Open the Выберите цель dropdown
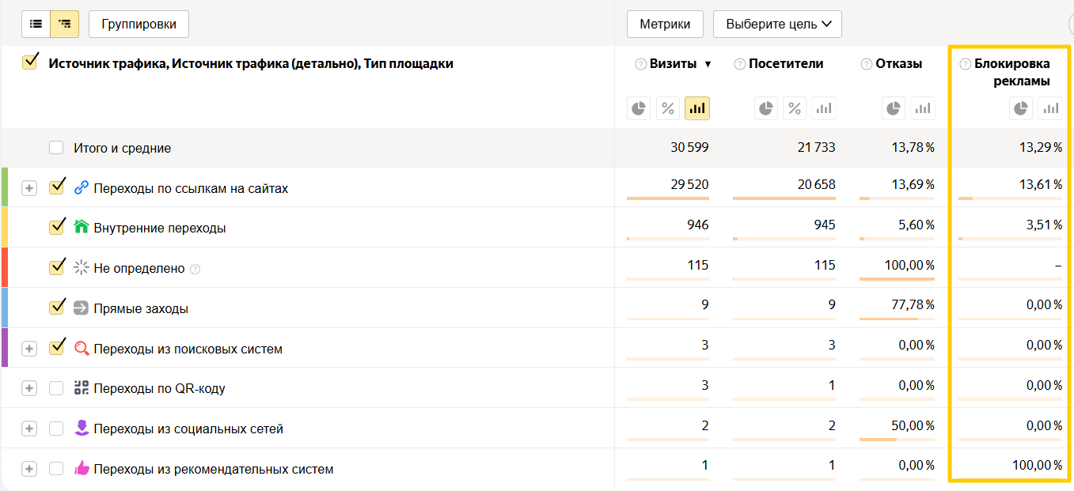The width and height of the screenshot is (1074, 491). 777,24
